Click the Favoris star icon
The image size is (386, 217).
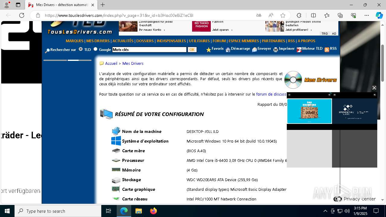tap(208, 50)
